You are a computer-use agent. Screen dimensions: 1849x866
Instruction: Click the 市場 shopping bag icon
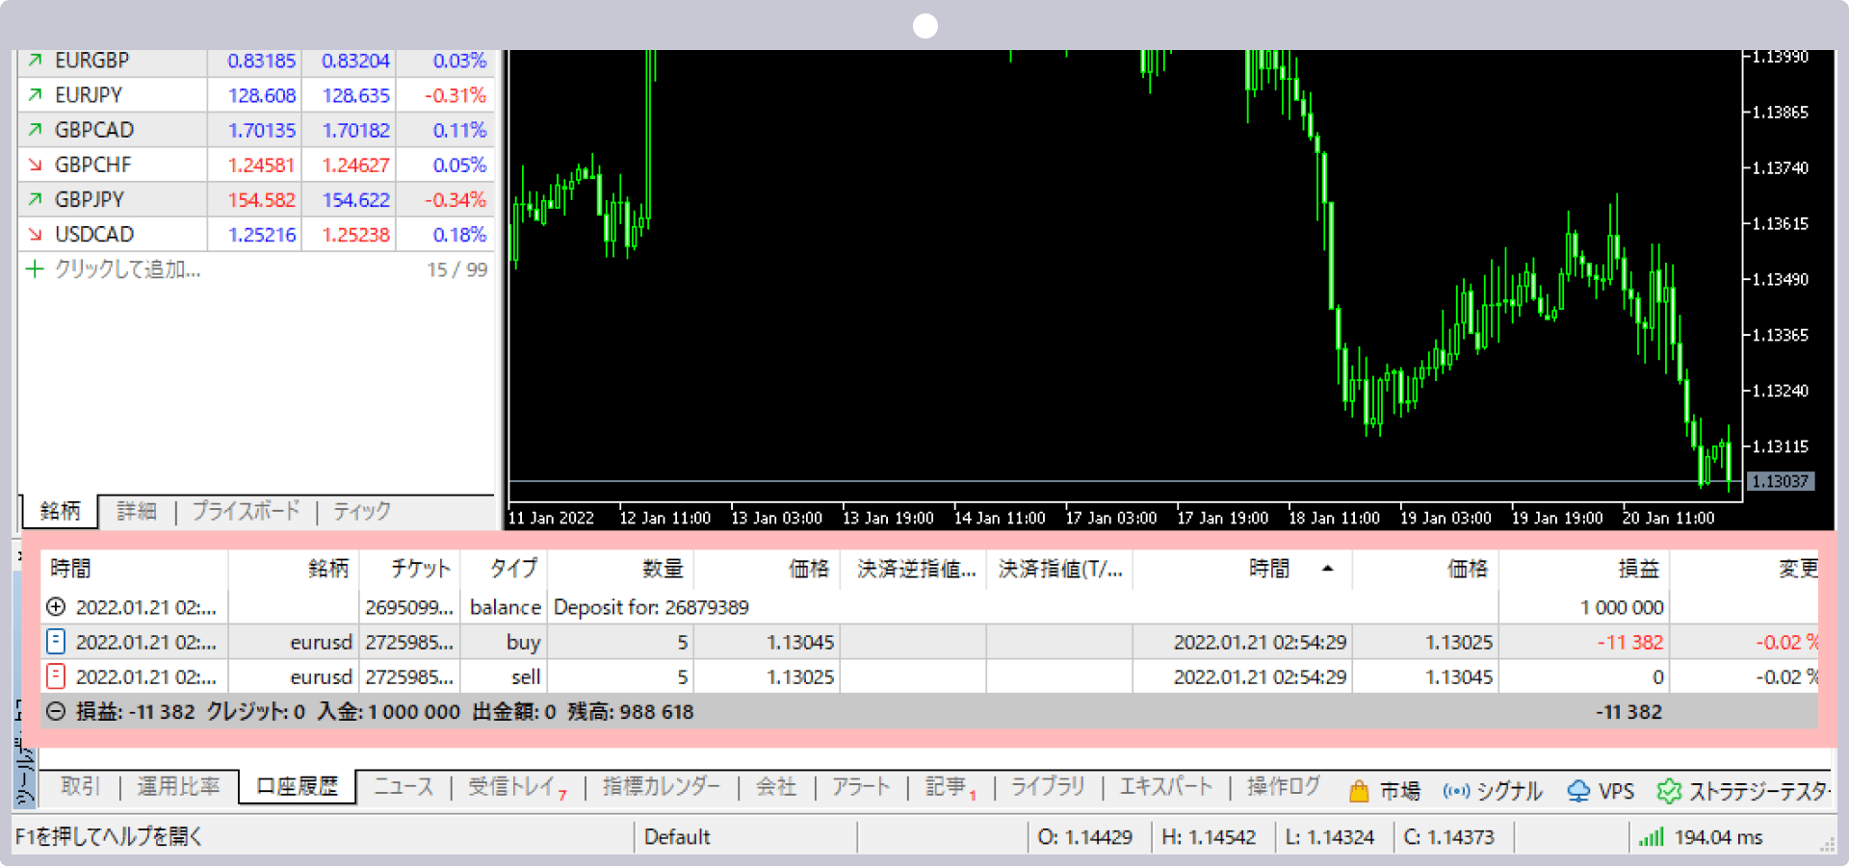tap(1359, 791)
